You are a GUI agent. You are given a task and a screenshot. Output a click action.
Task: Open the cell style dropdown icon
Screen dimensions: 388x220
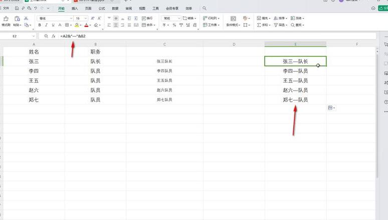(x=247, y=25)
